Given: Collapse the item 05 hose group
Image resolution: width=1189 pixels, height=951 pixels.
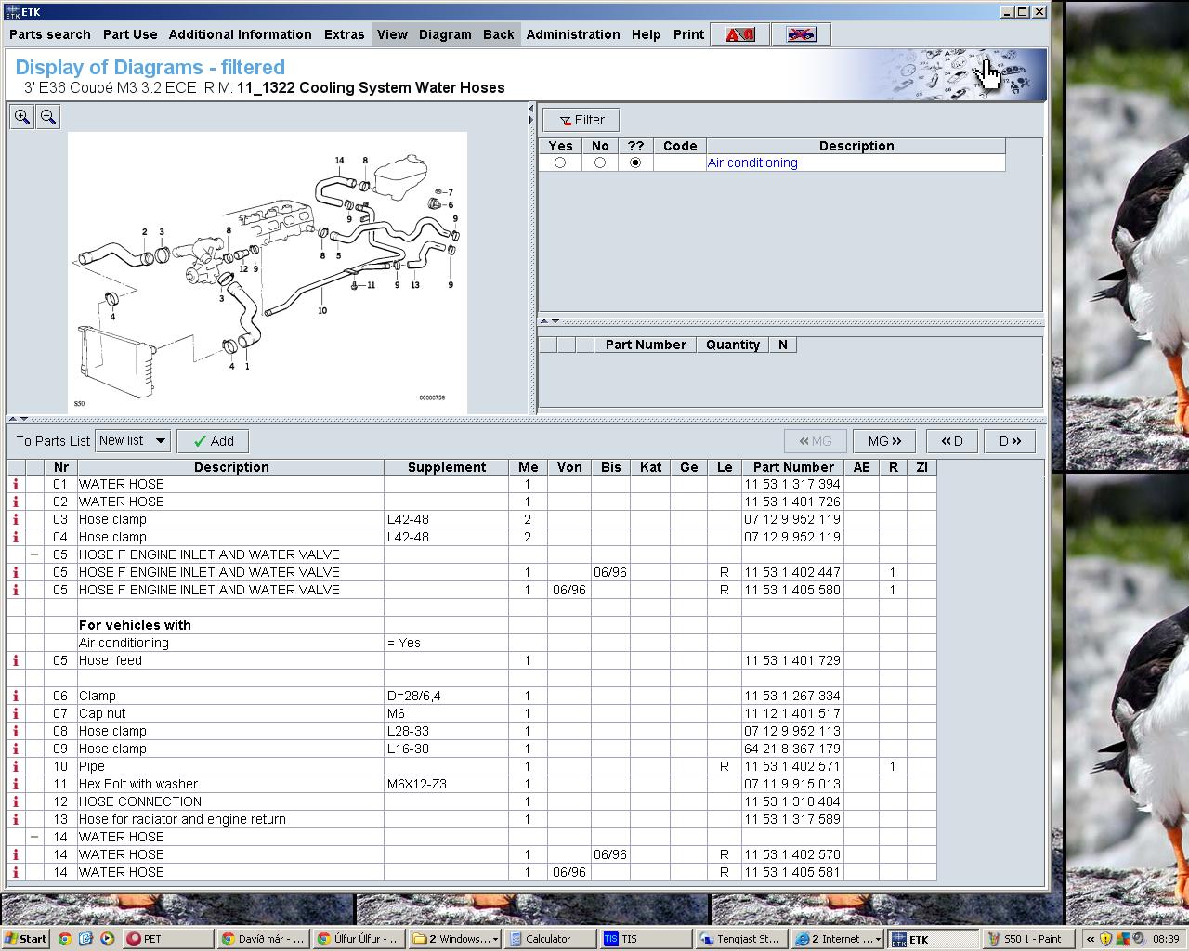Looking at the screenshot, I should point(34,554).
